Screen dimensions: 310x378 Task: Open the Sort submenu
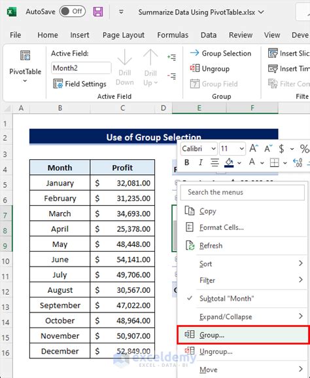(x=242, y=264)
